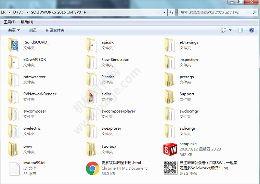Viewport: 260px width, 184px height.
Task: Click the 'swcomposerplayer' folder name
Action: point(118,111)
